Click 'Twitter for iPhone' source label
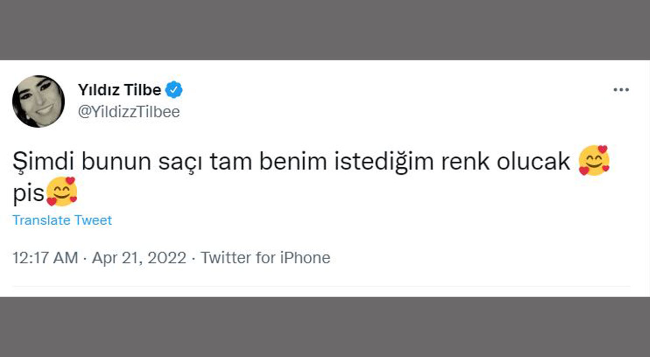The image size is (650, 357). (266, 258)
